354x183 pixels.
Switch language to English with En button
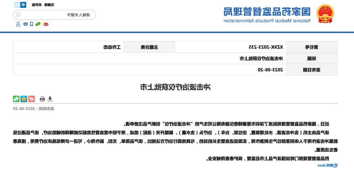tap(17, 5)
